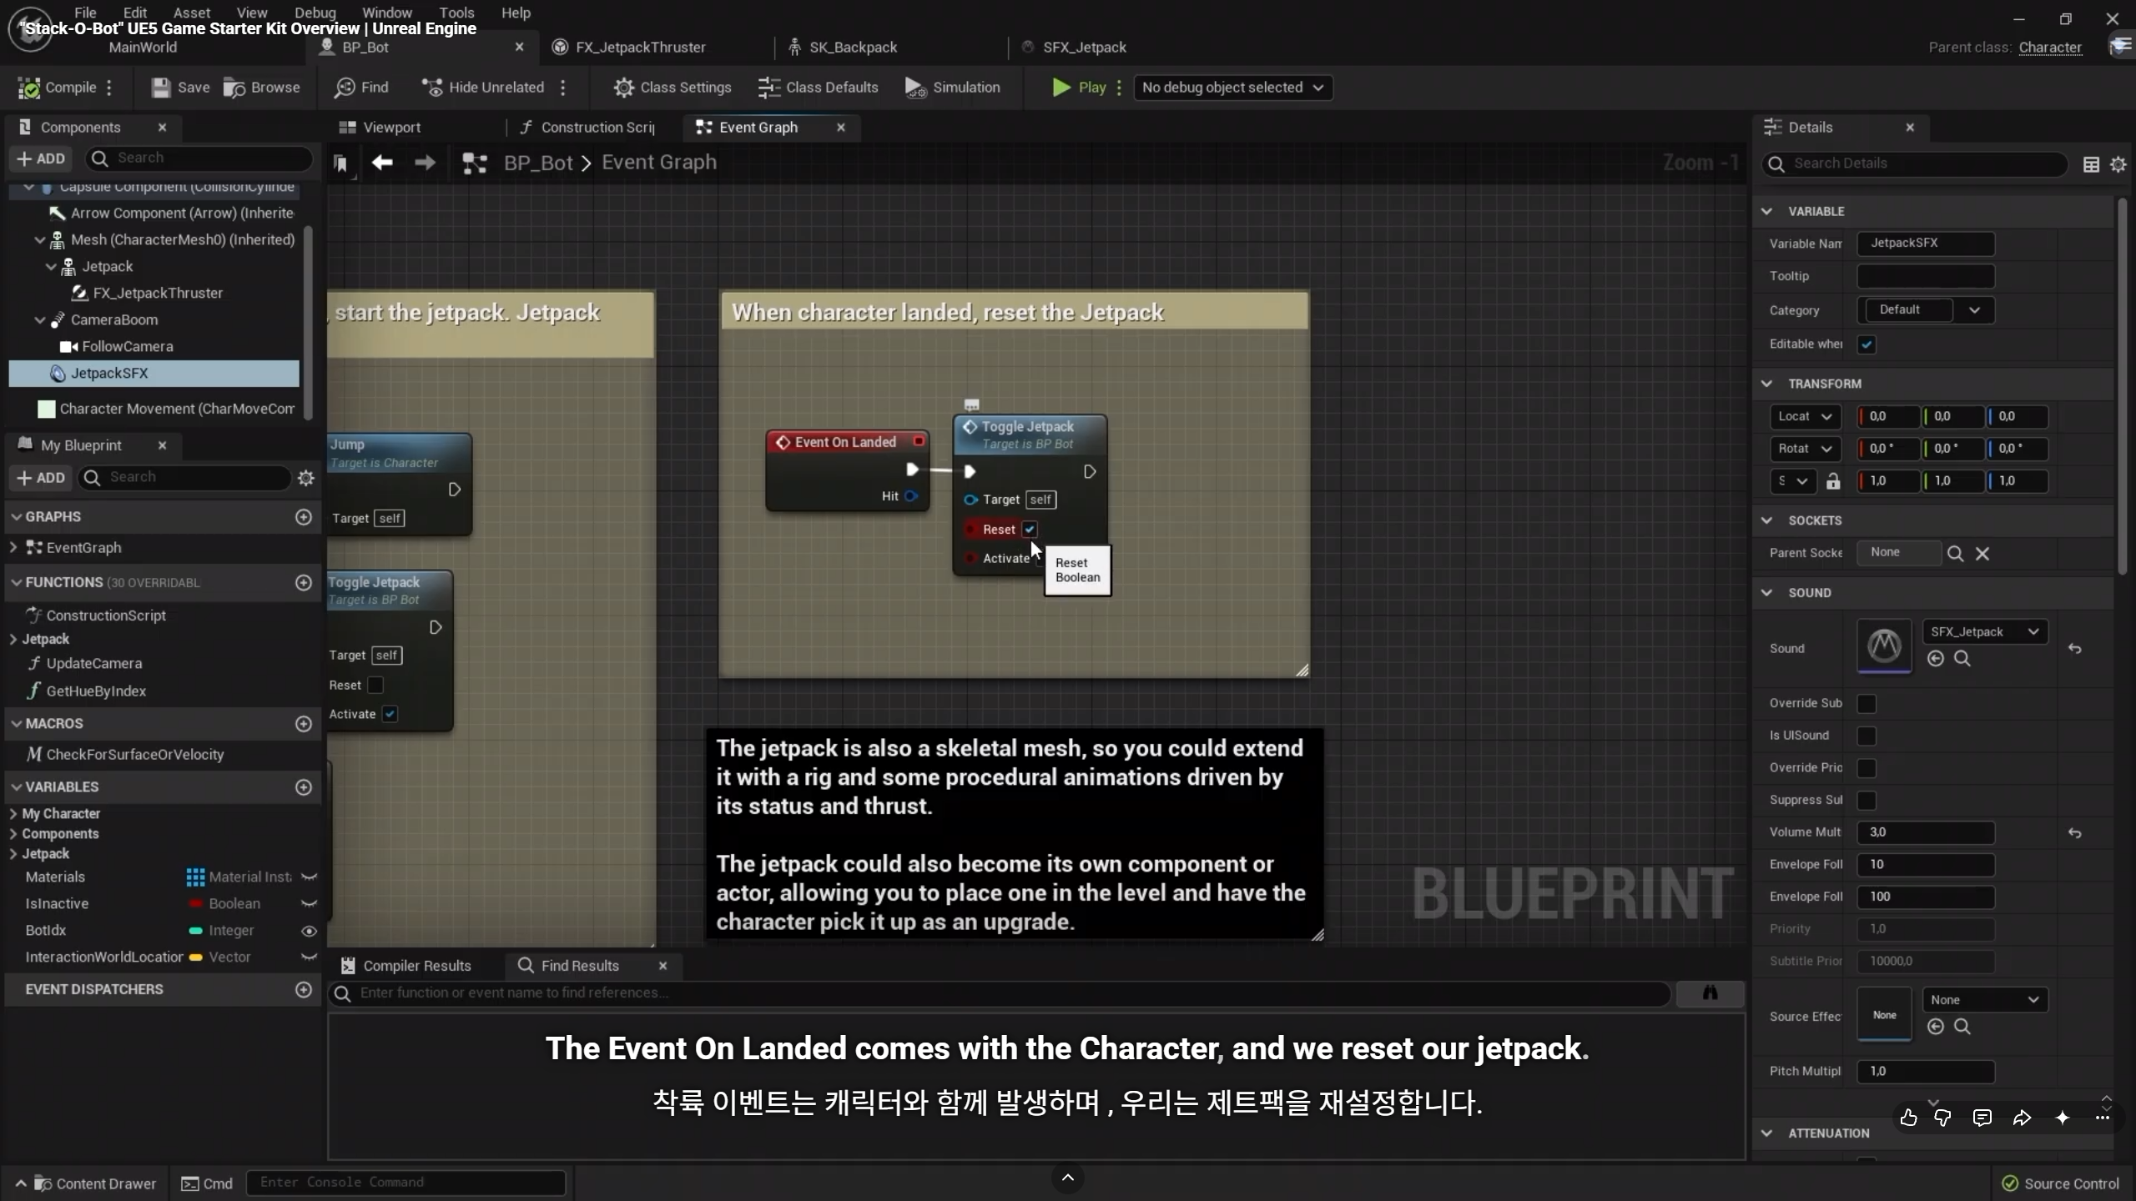
Task: Click the Volume Multiplier value field
Action: pos(1926,833)
